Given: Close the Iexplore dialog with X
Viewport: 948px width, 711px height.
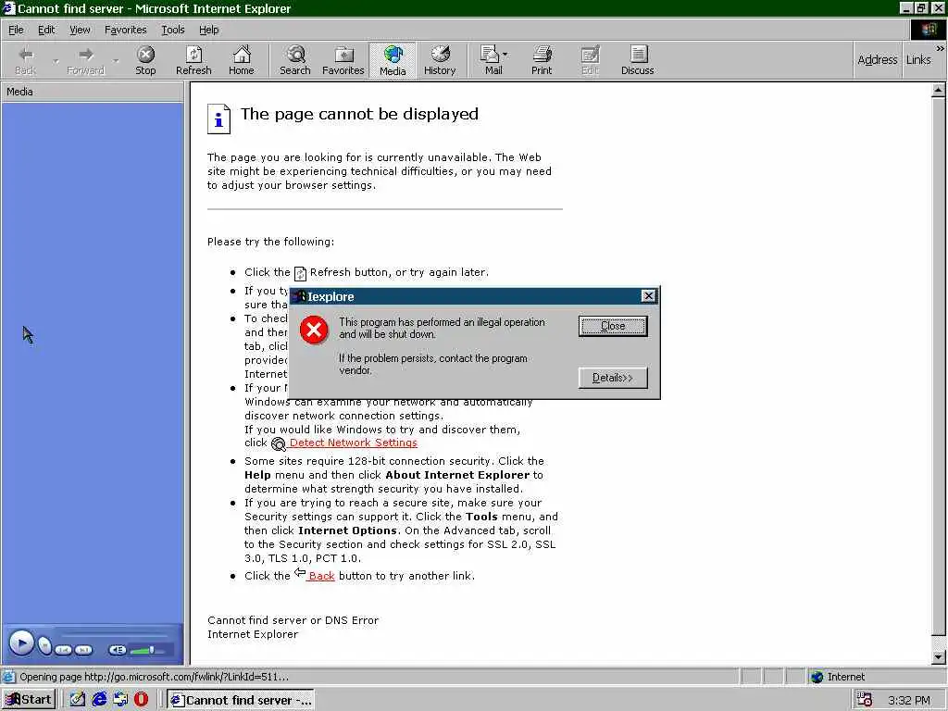Looking at the screenshot, I should pos(648,295).
